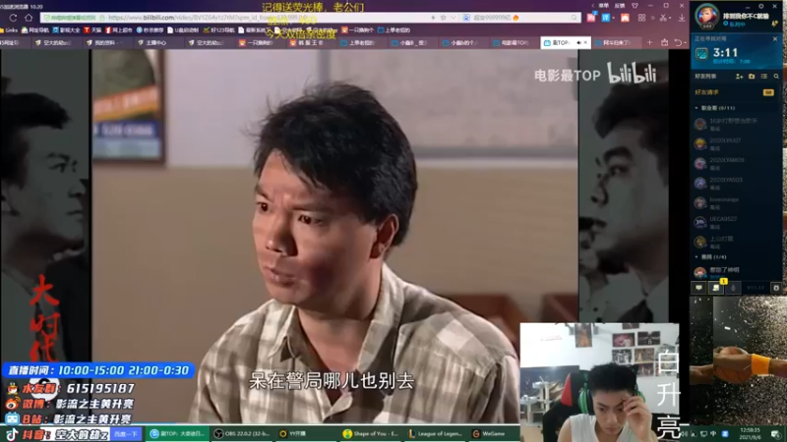Cancel League matchmaking queue with the X
The image size is (787, 442).
coord(775,38)
